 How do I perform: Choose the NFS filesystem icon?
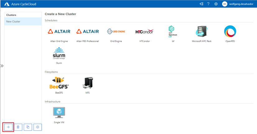87,83
